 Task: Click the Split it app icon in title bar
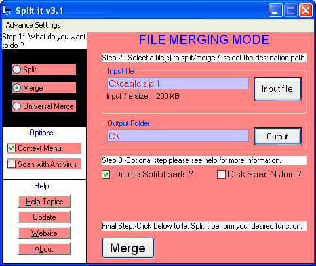7,11
